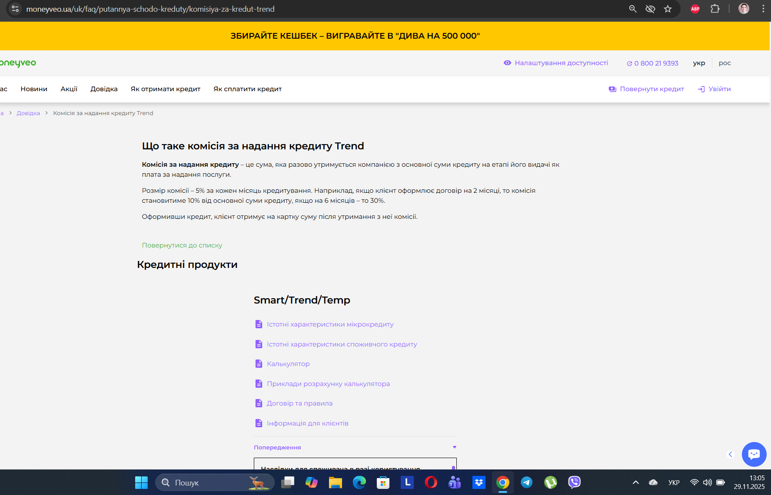Screen dimensions: 771x495
Task: Click the moneyveo logo
Action: pos(18,63)
